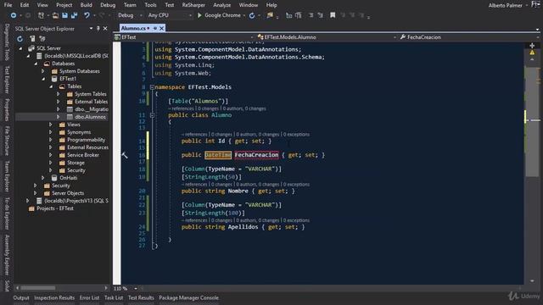Click the split editor plus icon

(x=532, y=46)
